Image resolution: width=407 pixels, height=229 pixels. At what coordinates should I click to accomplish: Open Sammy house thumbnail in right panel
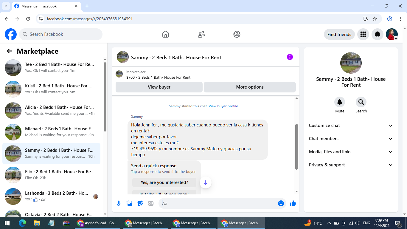tap(351, 63)
